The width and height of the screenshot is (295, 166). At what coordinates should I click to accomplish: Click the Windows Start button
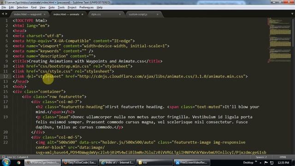(x=6, y=162)
